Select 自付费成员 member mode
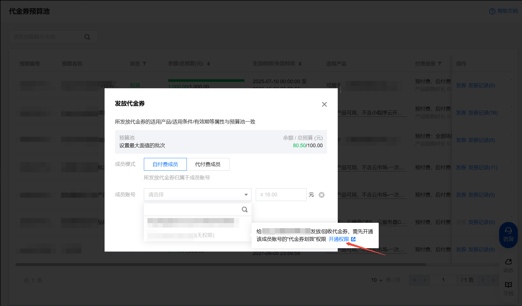 click(165, 164)
